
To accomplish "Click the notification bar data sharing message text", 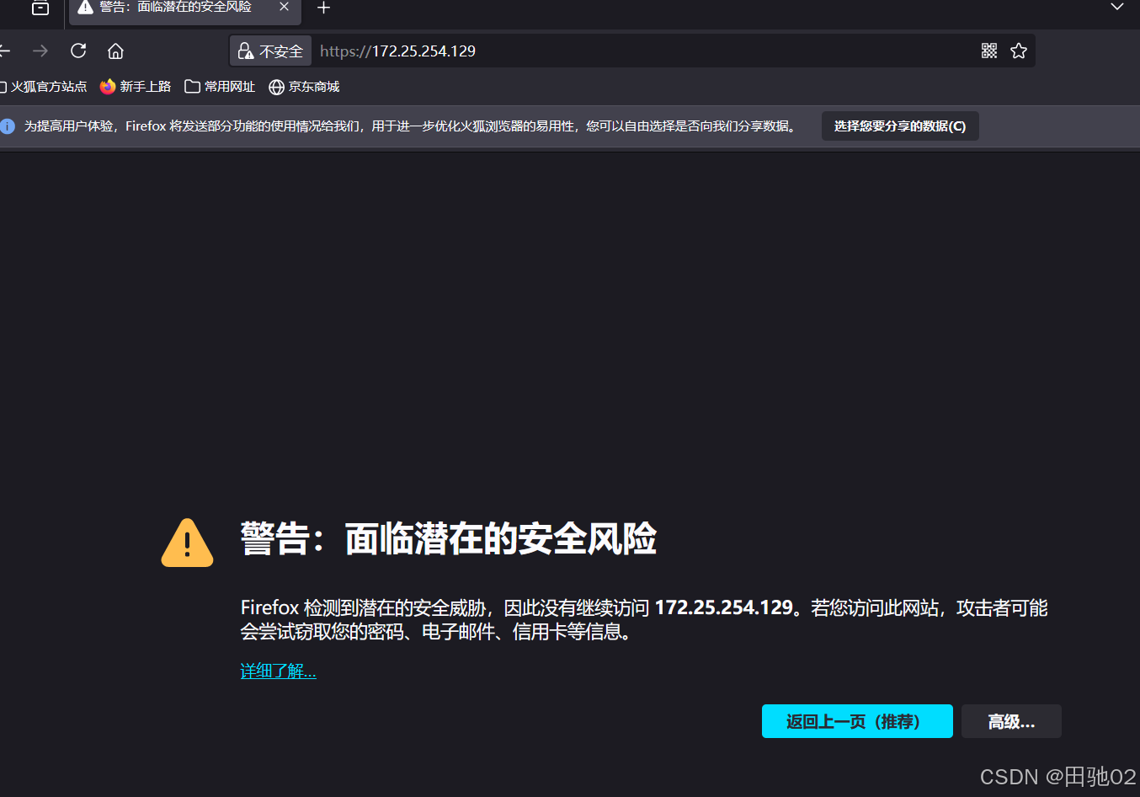I will pyautogui.click(x=411, y=126).
